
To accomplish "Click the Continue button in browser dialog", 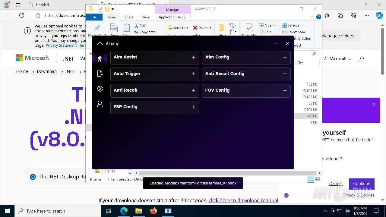I will (x=362, y=184).
